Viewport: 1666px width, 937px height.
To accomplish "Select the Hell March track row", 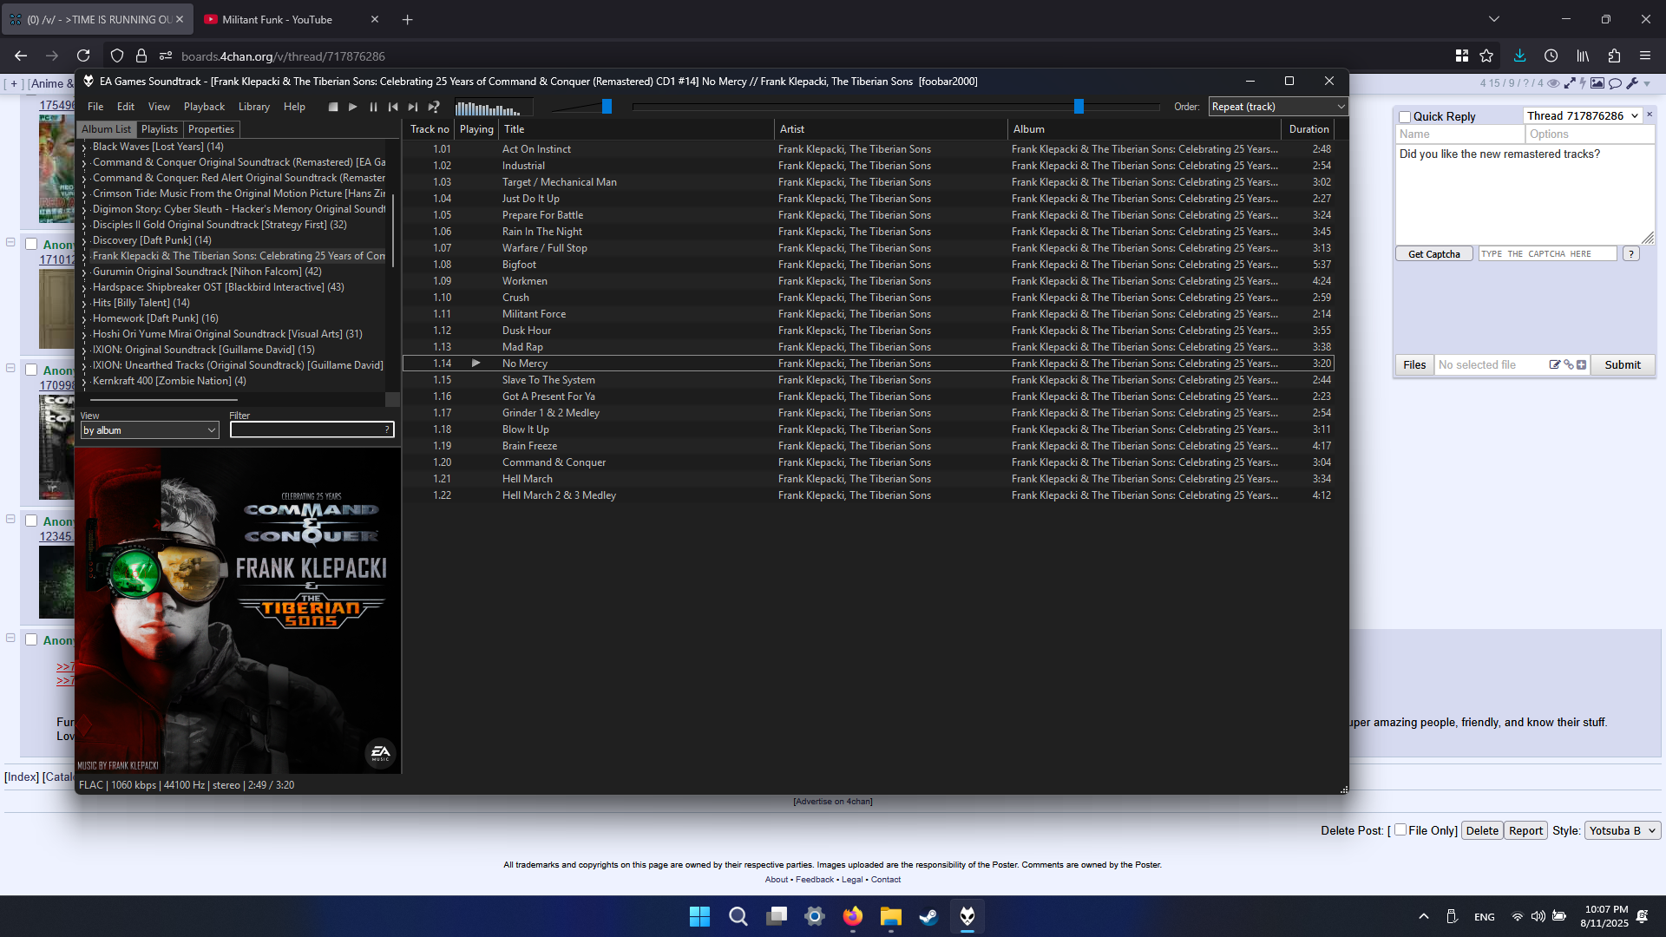I will [868, 479].
